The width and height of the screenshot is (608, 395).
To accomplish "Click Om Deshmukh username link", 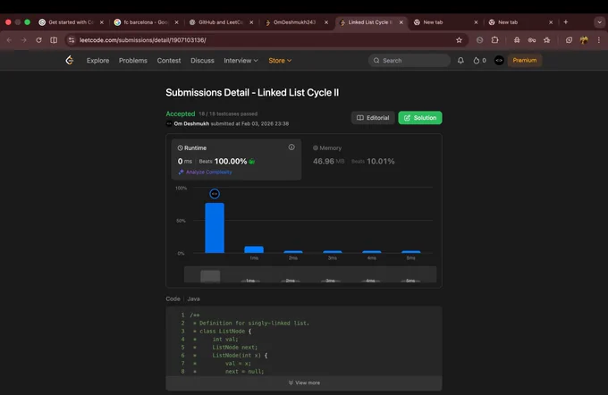I will [x=191, y=123].
